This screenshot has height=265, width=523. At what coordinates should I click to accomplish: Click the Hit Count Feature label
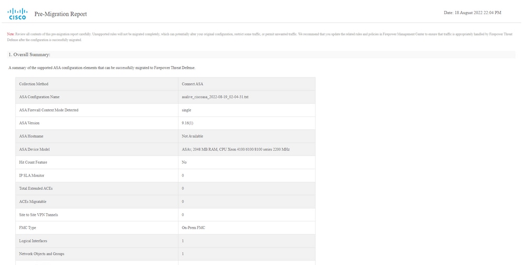[33, 162]
